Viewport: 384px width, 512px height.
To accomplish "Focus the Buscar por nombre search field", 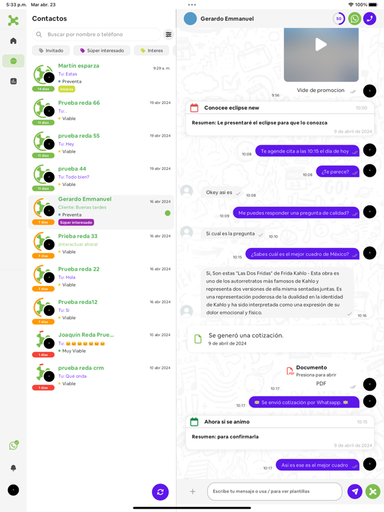I will (97, 34).
